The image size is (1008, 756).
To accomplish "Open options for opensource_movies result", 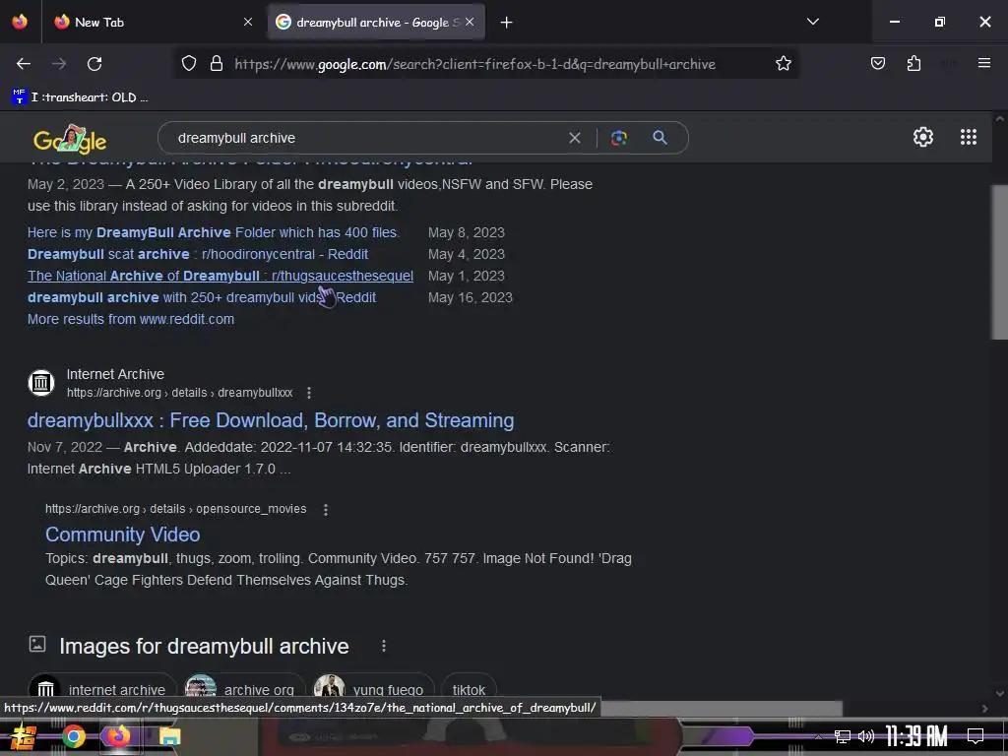I will tap(326, 510).
